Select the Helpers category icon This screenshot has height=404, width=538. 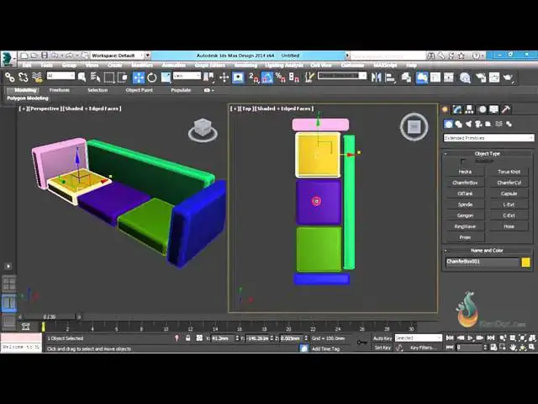coord(488,124)
